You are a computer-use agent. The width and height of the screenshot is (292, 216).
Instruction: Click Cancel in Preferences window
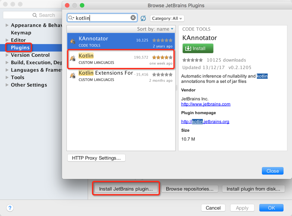click(213, 208)
